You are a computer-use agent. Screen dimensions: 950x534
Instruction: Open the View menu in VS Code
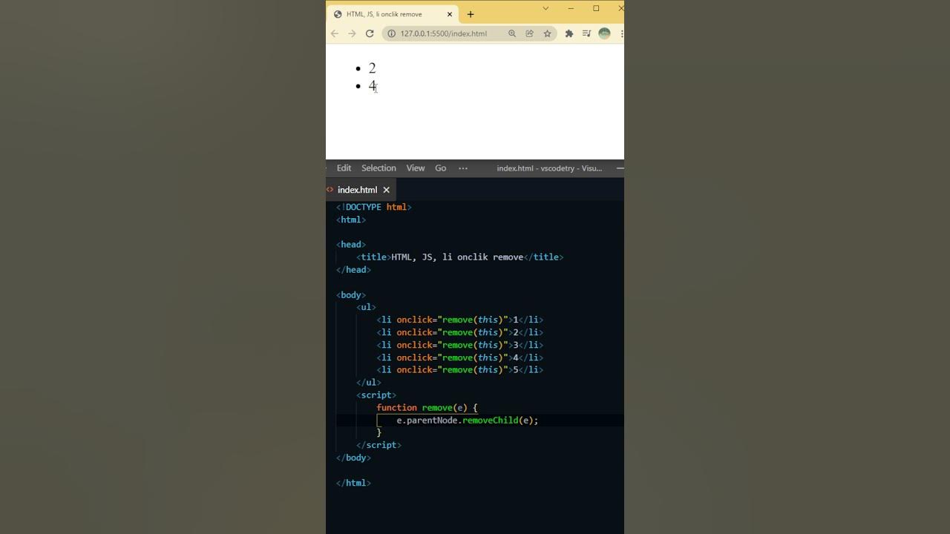[x=416, y=168]
